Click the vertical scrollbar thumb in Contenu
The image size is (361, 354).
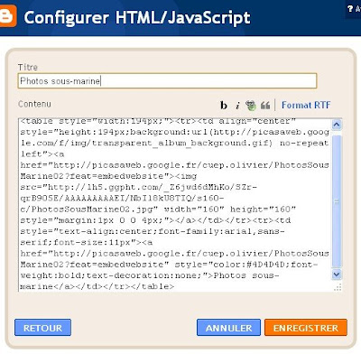pyautogui.click(x=337, y=201)
